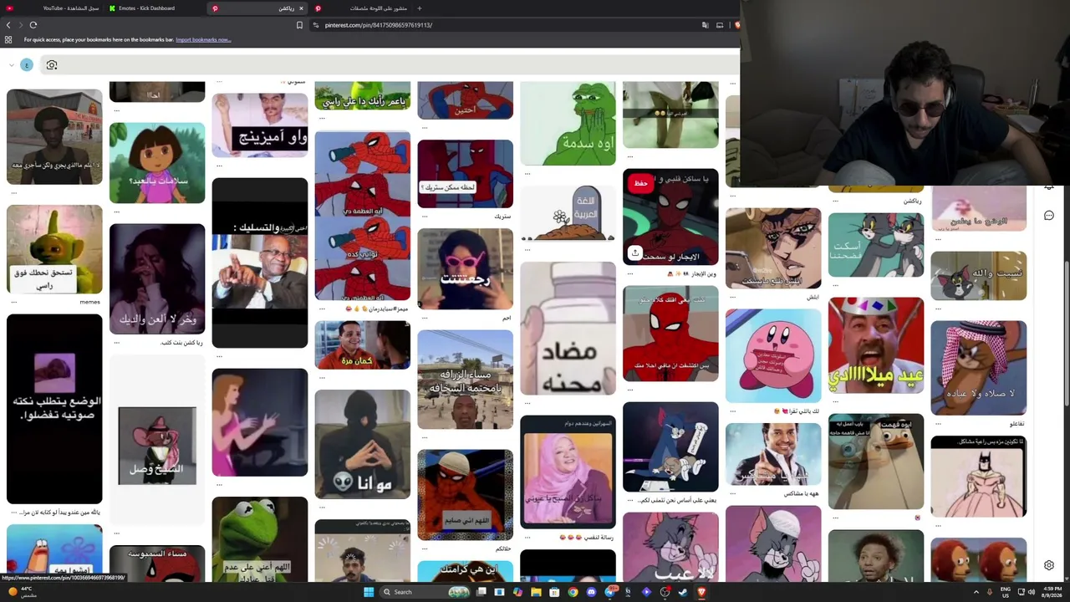This screenshot has height=602, width=1070.
Task: Click the 'Import bookmarks now...' link
Action: [x=203, y=39]
